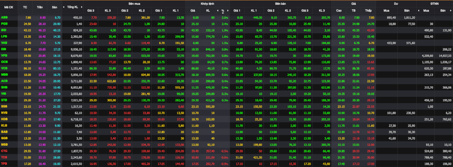Click HDB matched volume 163,00
The image size is (453, 167).
(x=210, y=119)
